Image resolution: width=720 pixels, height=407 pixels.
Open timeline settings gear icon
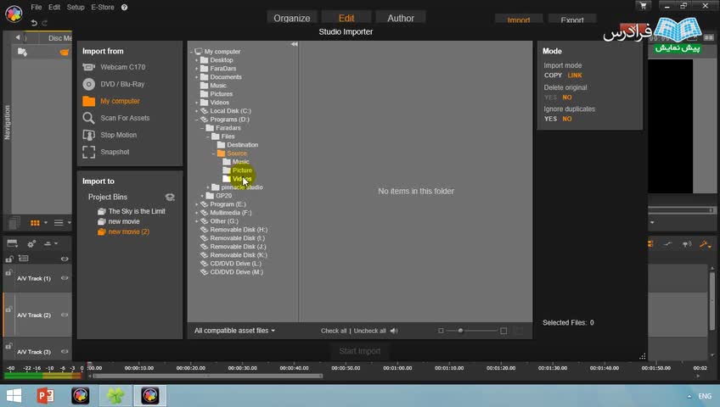31,244
